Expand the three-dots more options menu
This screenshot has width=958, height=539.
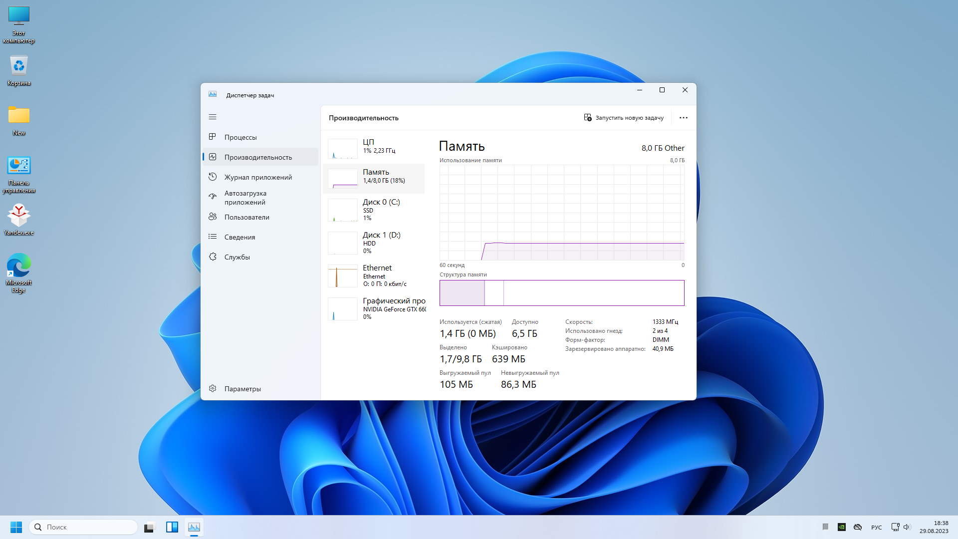point(683,118)
